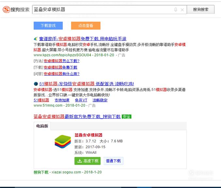Click the 靠谱助手 result favicon
Image resolution: width=221 pixels, height=188 pixels.
point(36,39)
